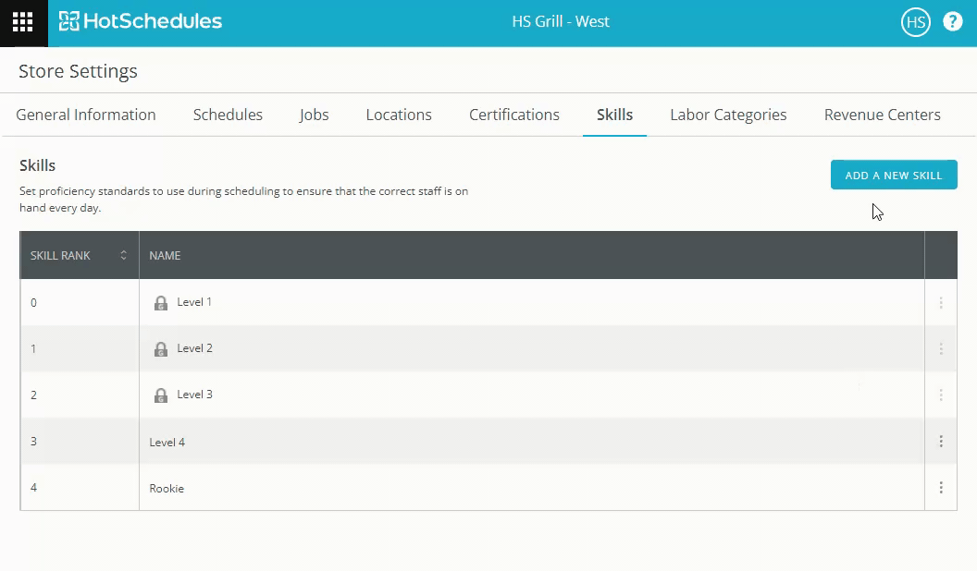
Task: Select the Labor Categories tab
Action: click(x=728, y=115)
